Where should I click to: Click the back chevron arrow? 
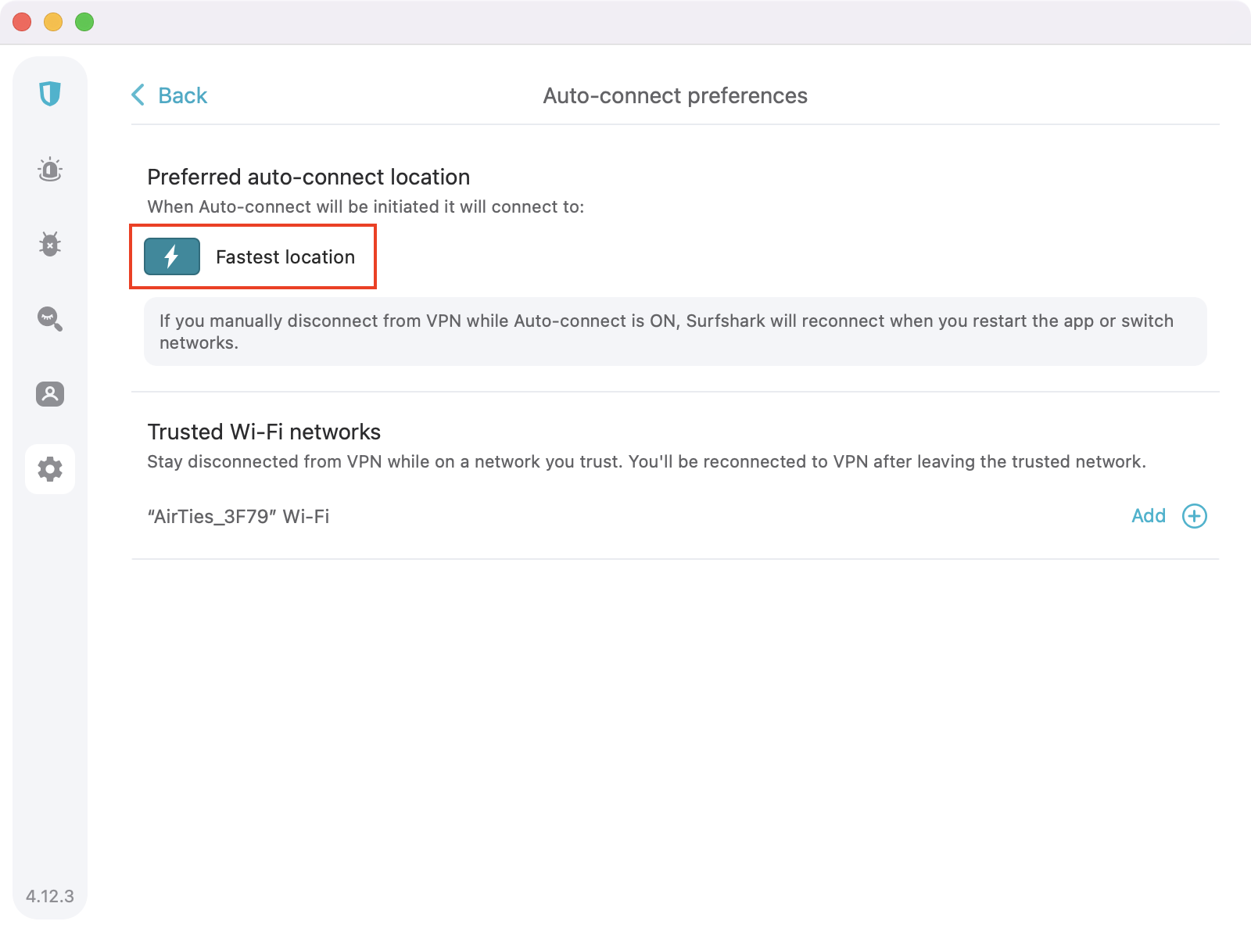(x=138, y=95)
